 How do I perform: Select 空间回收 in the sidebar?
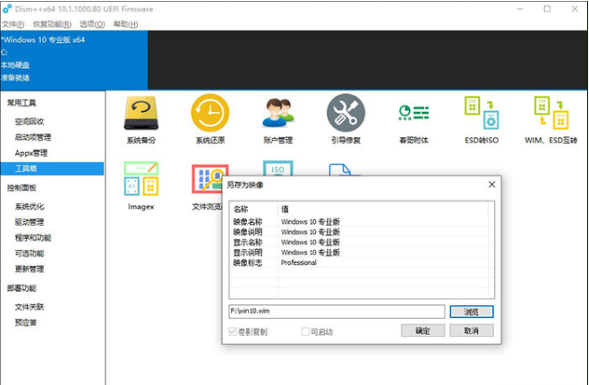(x=30, y=122)
